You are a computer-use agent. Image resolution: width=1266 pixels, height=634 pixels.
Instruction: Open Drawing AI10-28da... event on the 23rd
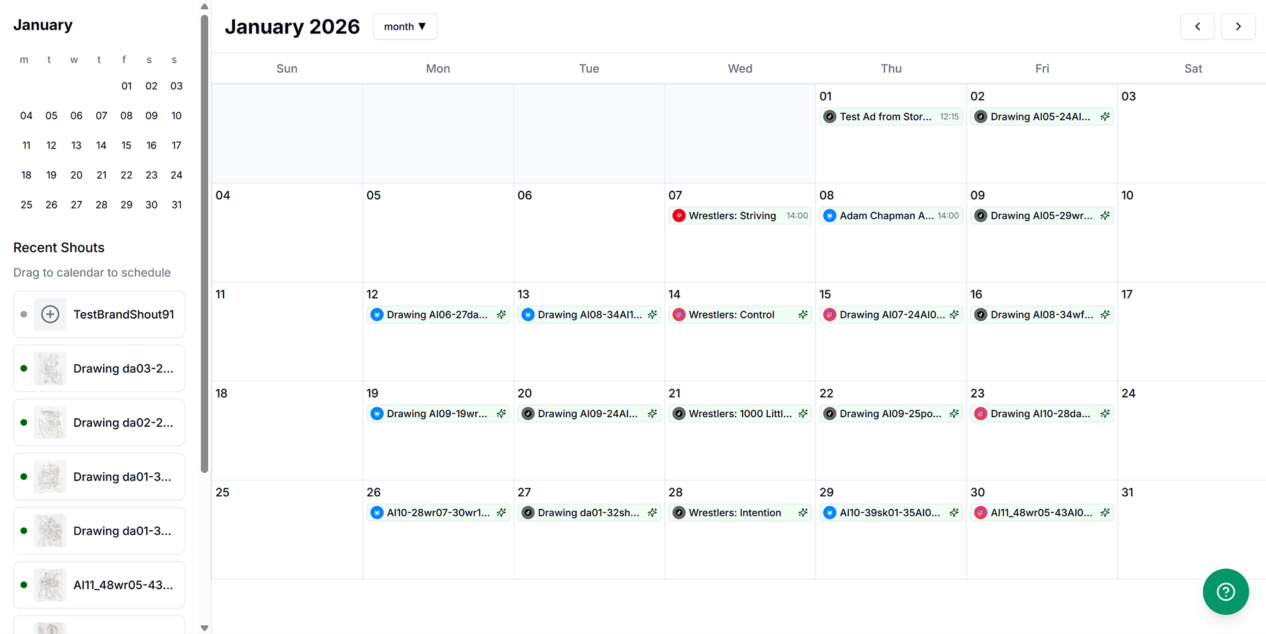click(1042, 413)
